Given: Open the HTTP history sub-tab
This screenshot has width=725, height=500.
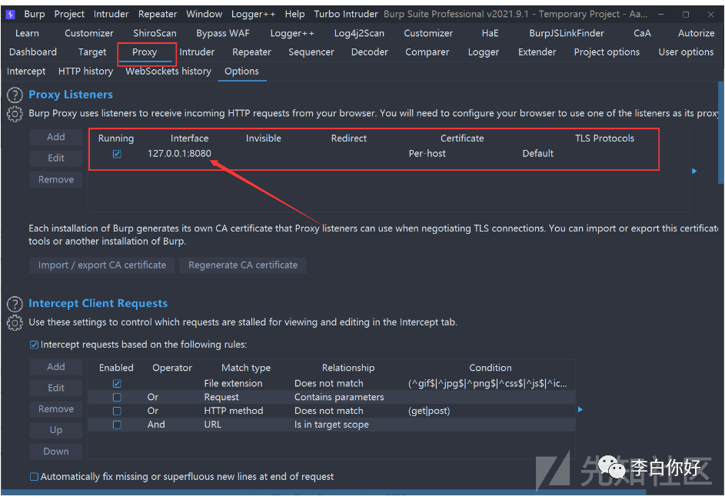Looking at the screenshot, I should pos(85,72).
